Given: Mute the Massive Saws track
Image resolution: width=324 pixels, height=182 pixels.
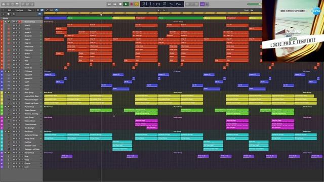Looking at the screenshot, I should 14,121.
